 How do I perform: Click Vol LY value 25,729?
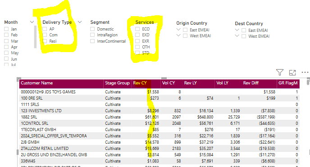coord(234,117)
